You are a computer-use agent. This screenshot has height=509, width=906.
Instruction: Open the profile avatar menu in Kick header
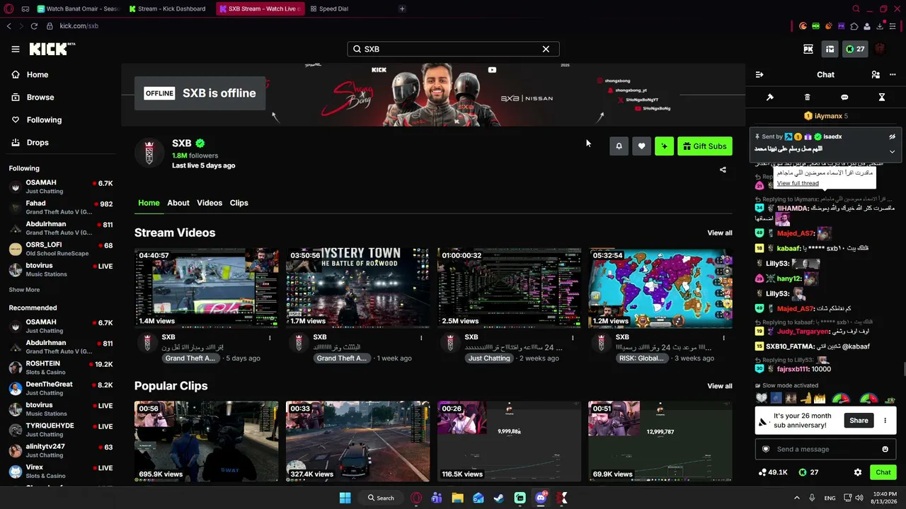coord(881,49)
